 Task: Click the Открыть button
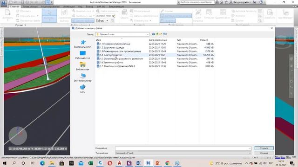pos(264,148)
